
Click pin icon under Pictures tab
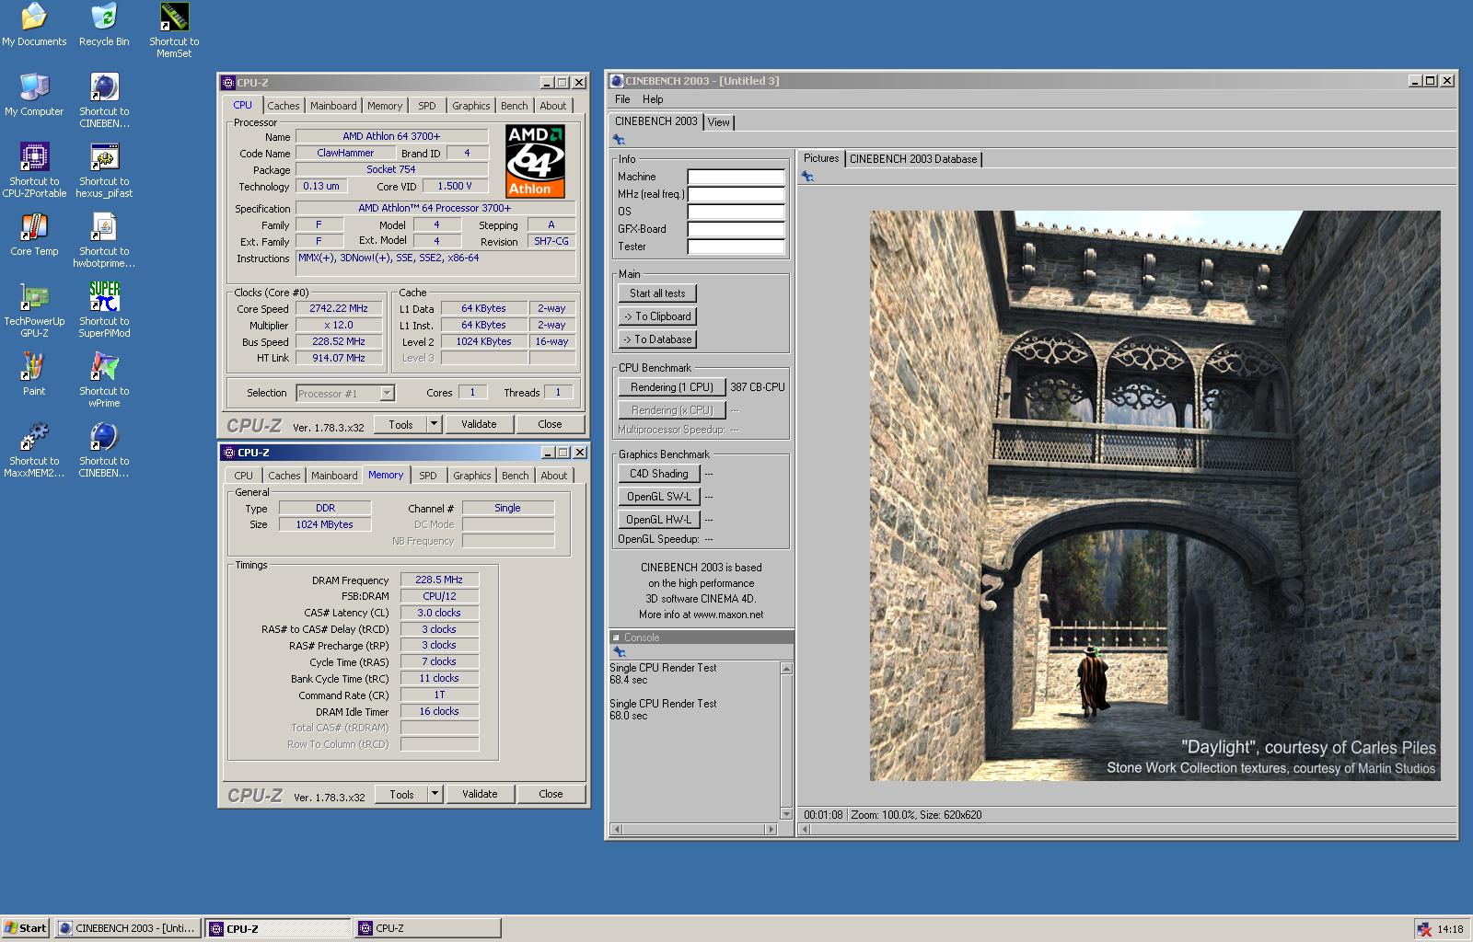(x=807, y=177)
